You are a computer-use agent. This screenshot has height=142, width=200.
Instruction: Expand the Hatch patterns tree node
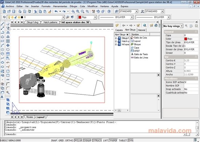click(x=116, y=41)
